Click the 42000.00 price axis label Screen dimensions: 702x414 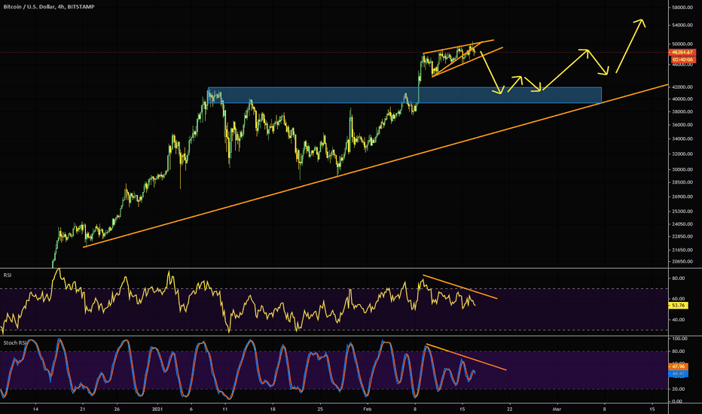(x=682, y=87)
